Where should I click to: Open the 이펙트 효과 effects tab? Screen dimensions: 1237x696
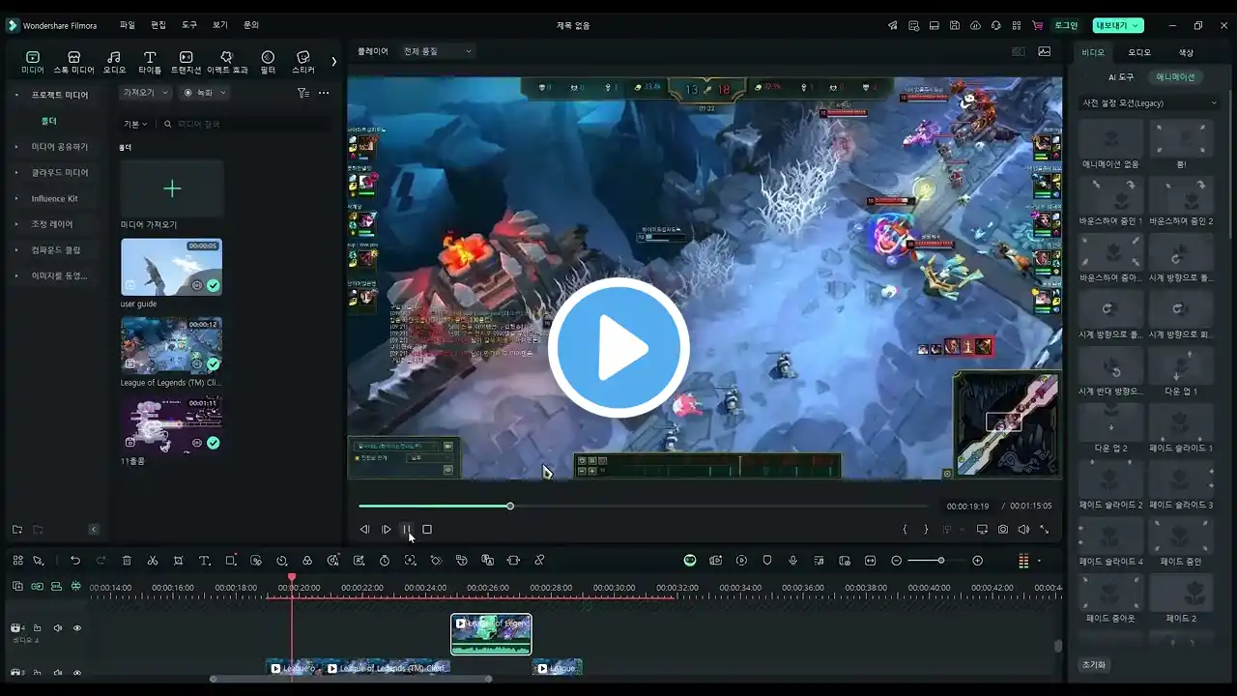coord(227,62)
